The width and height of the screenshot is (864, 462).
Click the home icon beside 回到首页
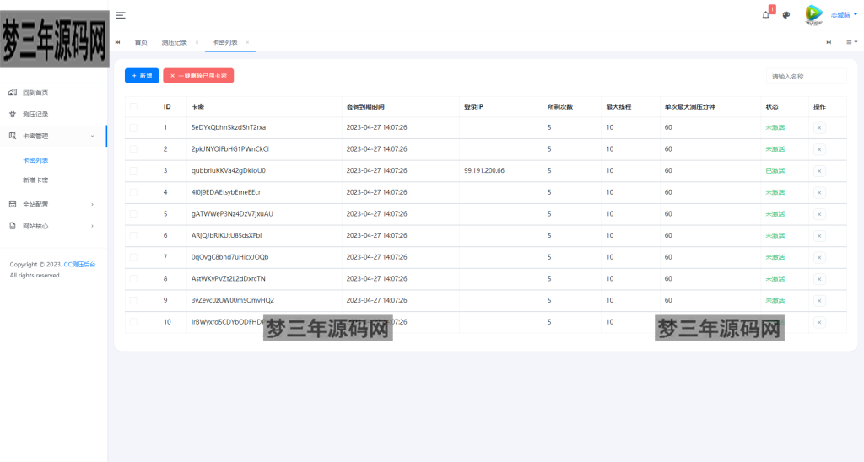13,93
